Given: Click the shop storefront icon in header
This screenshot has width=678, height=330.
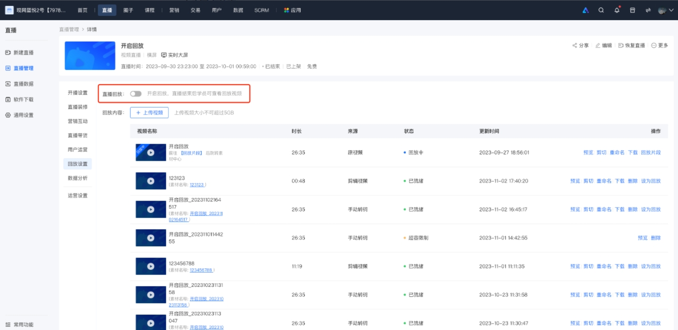Looking at the screenshot, I should [633, 10].
